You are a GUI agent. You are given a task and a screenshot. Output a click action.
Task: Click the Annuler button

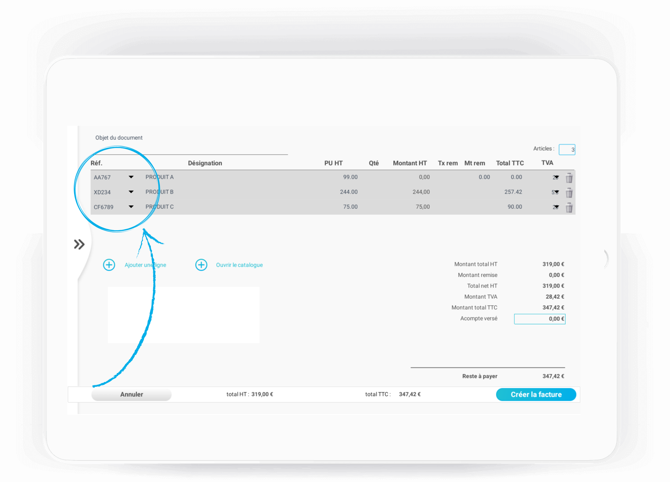click(131, 394)
